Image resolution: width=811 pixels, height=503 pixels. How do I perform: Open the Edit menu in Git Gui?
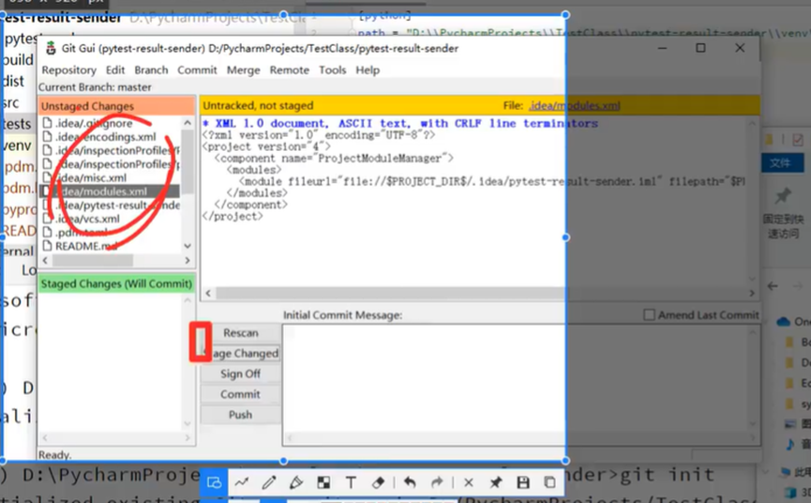pos(115,69)
